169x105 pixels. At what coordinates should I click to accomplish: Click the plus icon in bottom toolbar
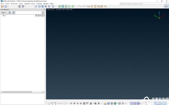74,103
